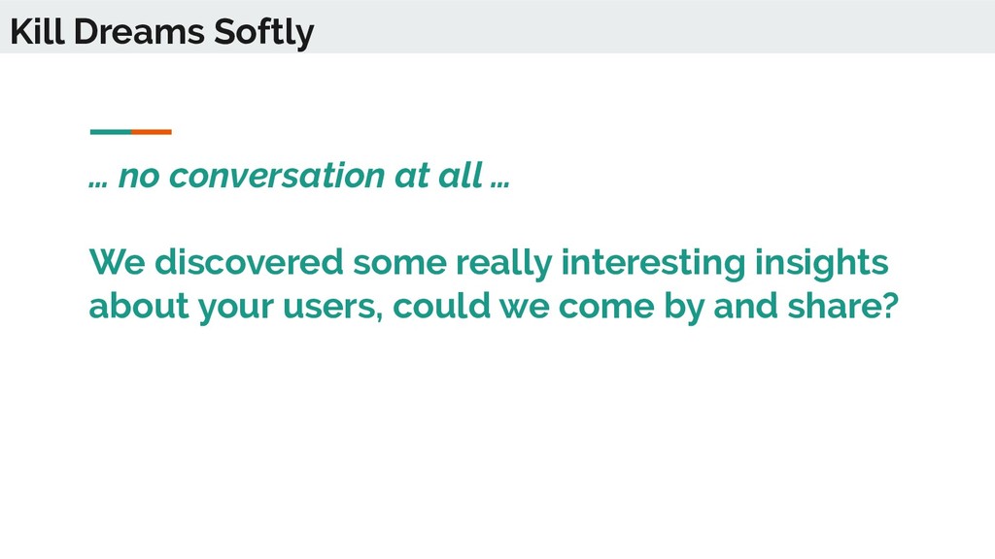995x559 pixels.
Task: Click the word could in the question
Action: tap(442, 306)
